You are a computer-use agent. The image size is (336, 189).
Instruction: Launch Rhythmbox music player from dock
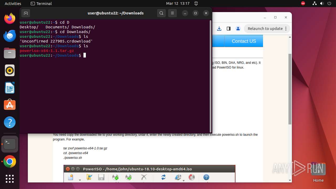[x=10, y=70]
